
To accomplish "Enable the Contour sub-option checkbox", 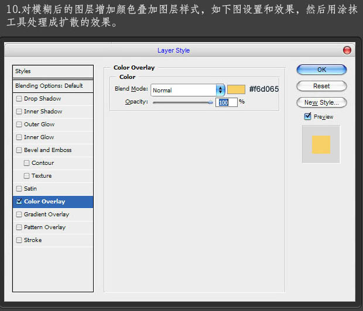I will (x=27, y=163).
